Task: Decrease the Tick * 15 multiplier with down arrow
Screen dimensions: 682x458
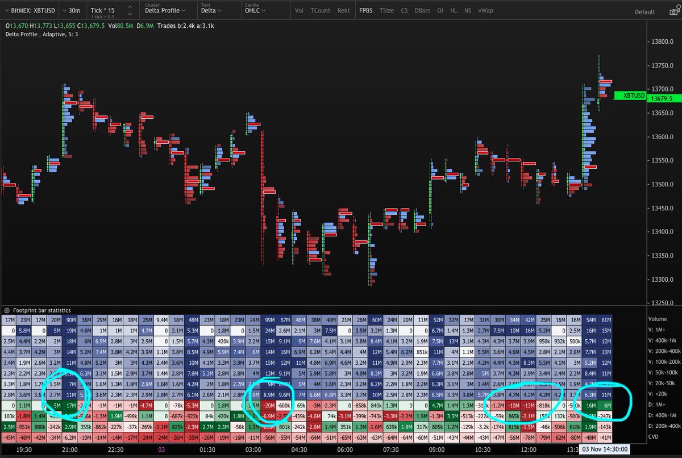Action: (x=130, y=14)
